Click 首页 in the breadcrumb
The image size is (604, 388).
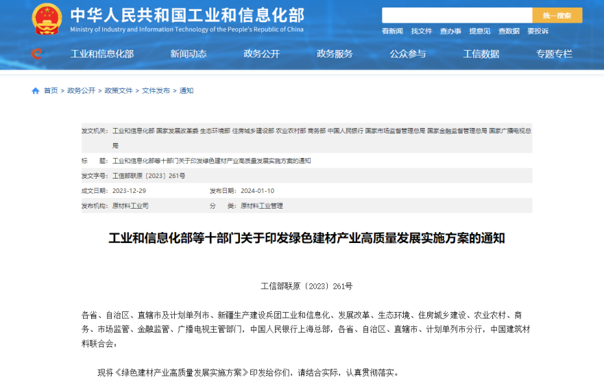pos(51,91)
